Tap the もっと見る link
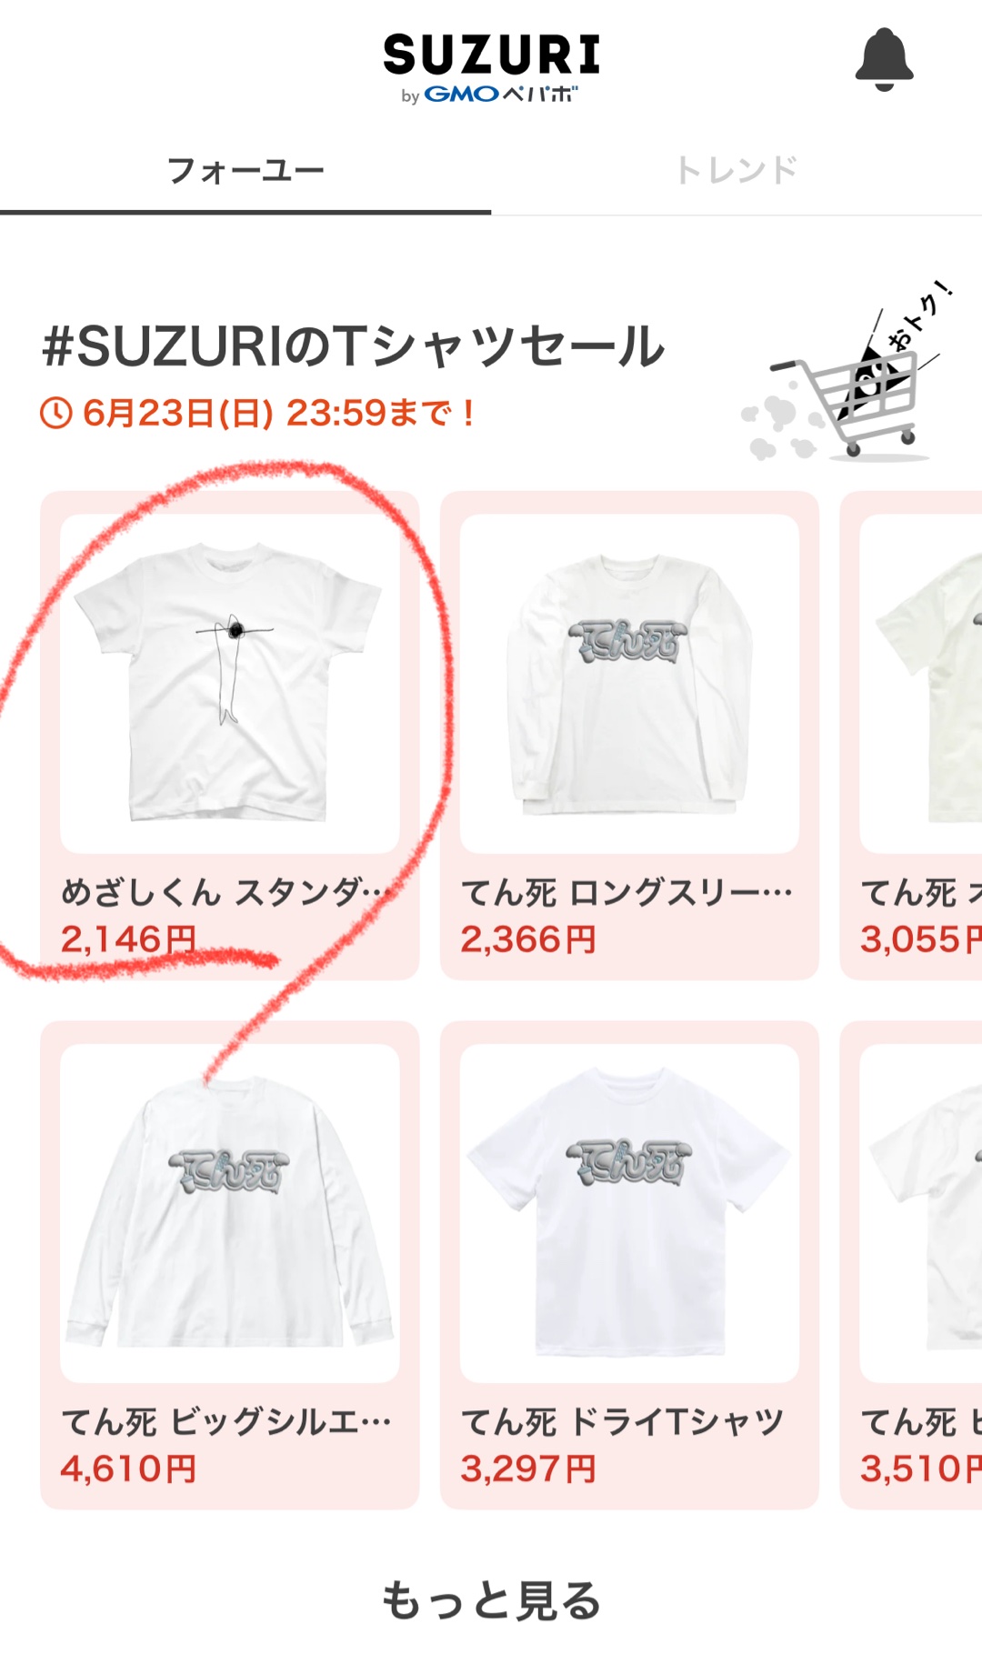This screenshot has width=982, height=1664. coord(491,1601)
